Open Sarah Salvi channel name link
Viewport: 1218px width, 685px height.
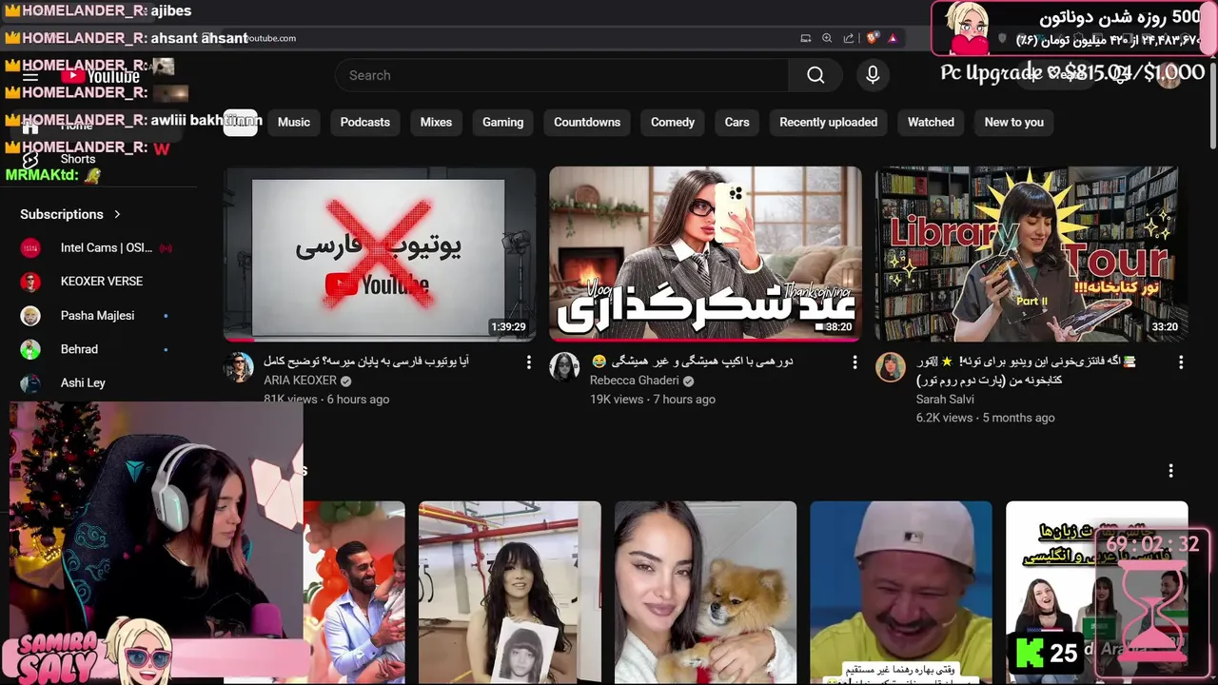(x=946, y=400)
